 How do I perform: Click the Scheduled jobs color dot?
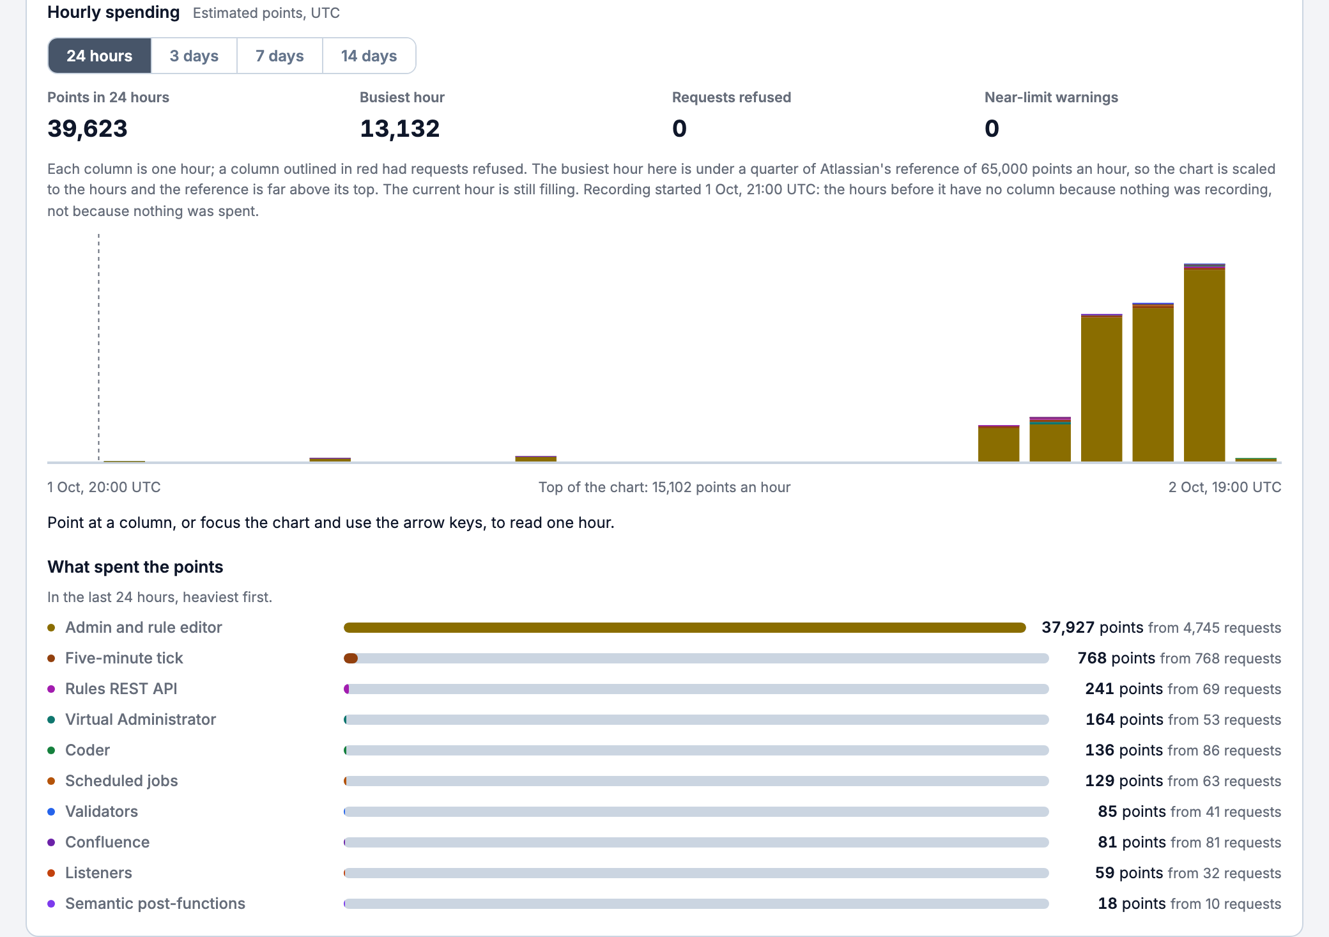pos(51,781)
